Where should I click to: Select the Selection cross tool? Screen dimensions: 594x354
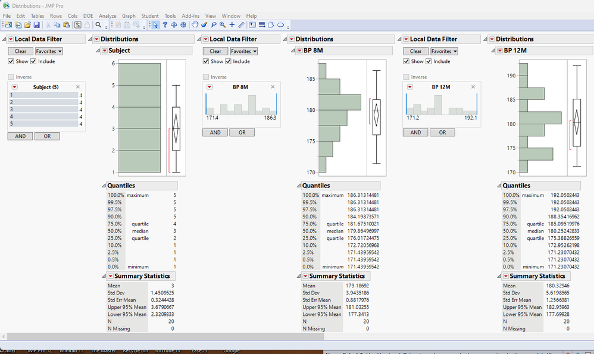pyautogui.click(x=174, y=25)
